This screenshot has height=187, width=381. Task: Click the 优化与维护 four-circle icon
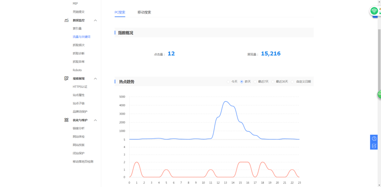(x=66, y=120)
